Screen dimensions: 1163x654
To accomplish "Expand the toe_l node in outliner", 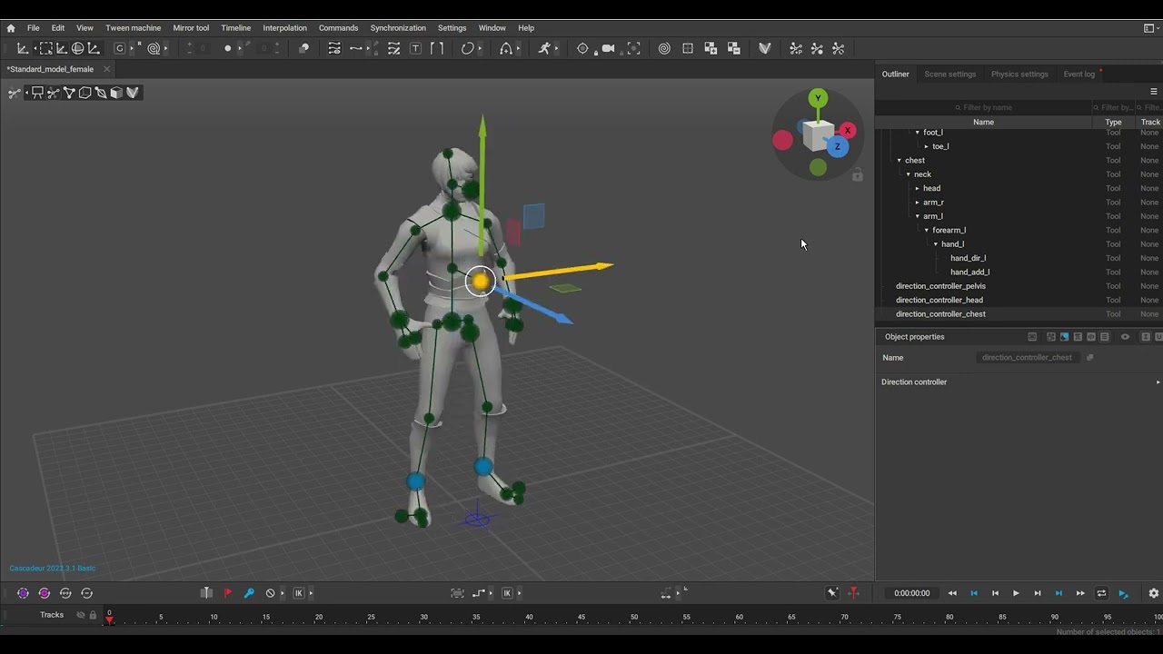I will click(927, 146).
